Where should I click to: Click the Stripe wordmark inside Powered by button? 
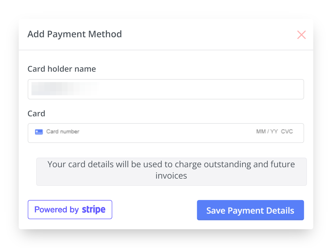coord(94,210)
